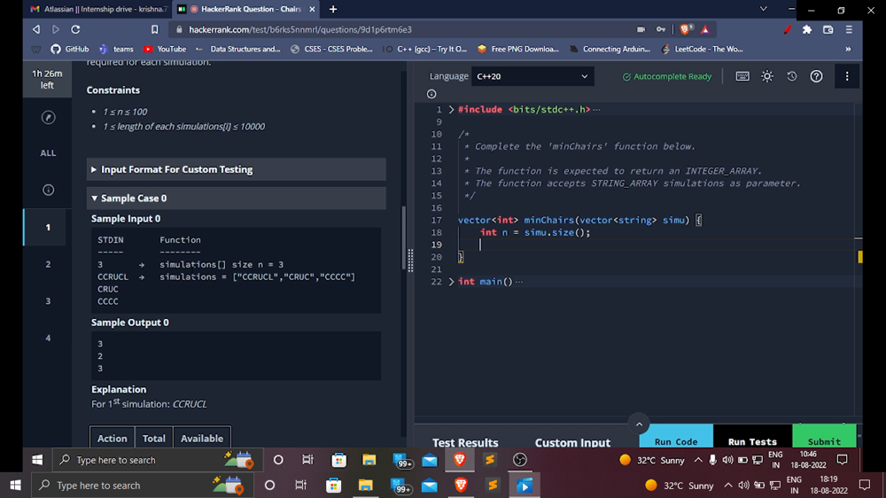Open the editor three-dot more options menu
The width and height of the screenshot is (886, 498).
pos(846,76)
